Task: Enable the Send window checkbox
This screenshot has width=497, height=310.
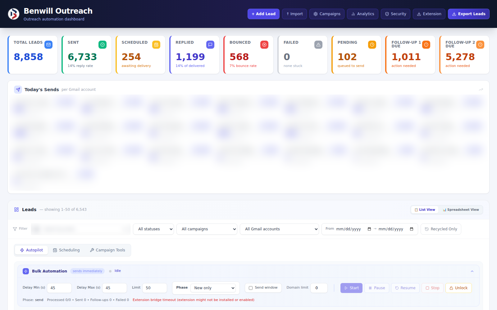Action: [x=251, y=288]
